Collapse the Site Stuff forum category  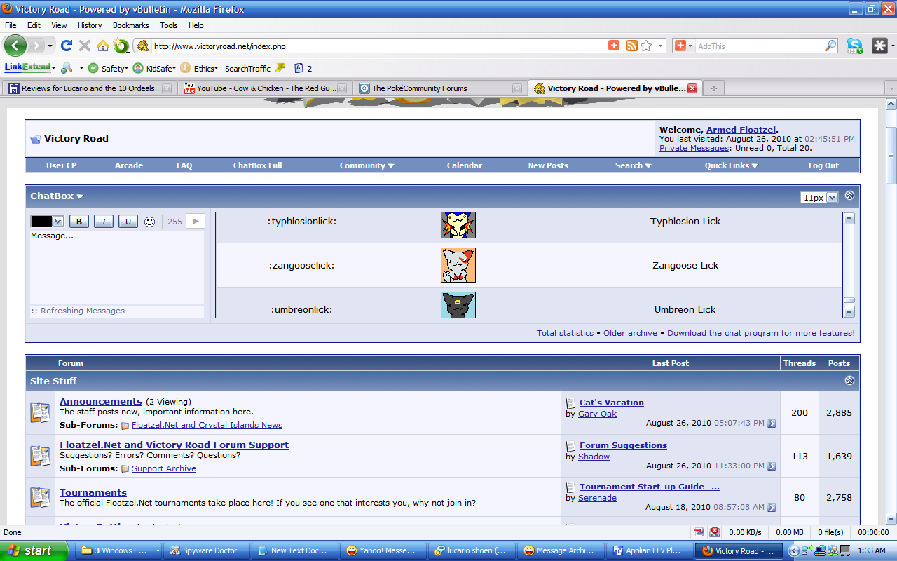pyautogui.click(x=849, y=381)
